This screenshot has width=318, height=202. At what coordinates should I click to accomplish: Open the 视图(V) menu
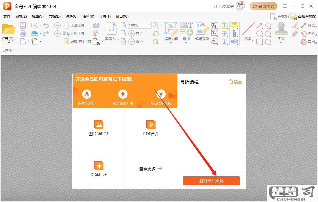[38, 16]
